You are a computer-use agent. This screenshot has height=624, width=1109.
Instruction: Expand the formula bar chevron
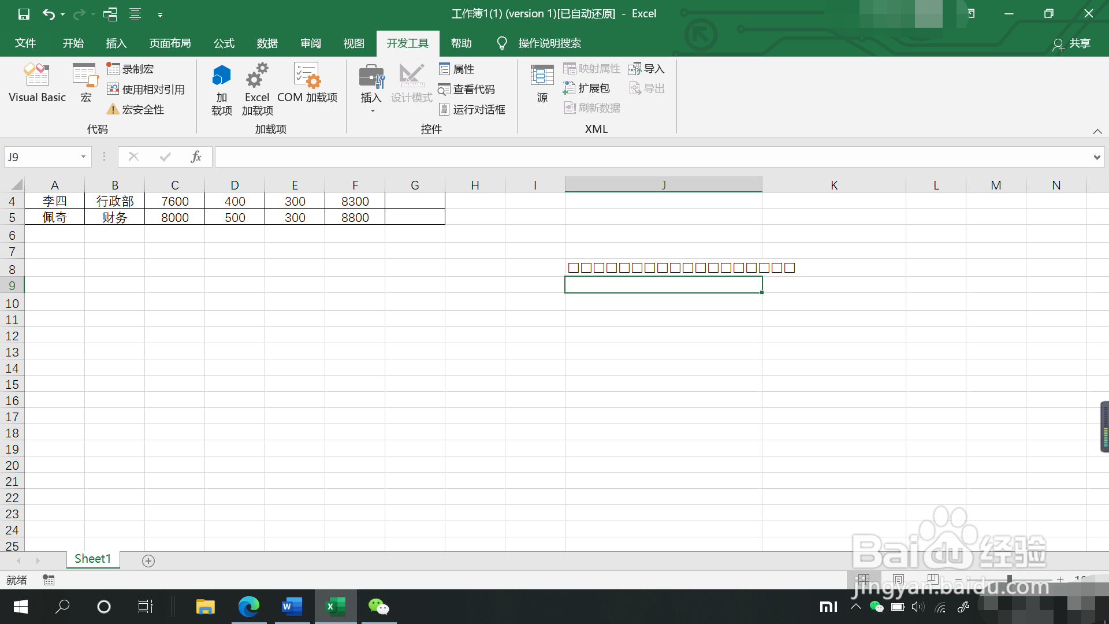[1096, 157]
